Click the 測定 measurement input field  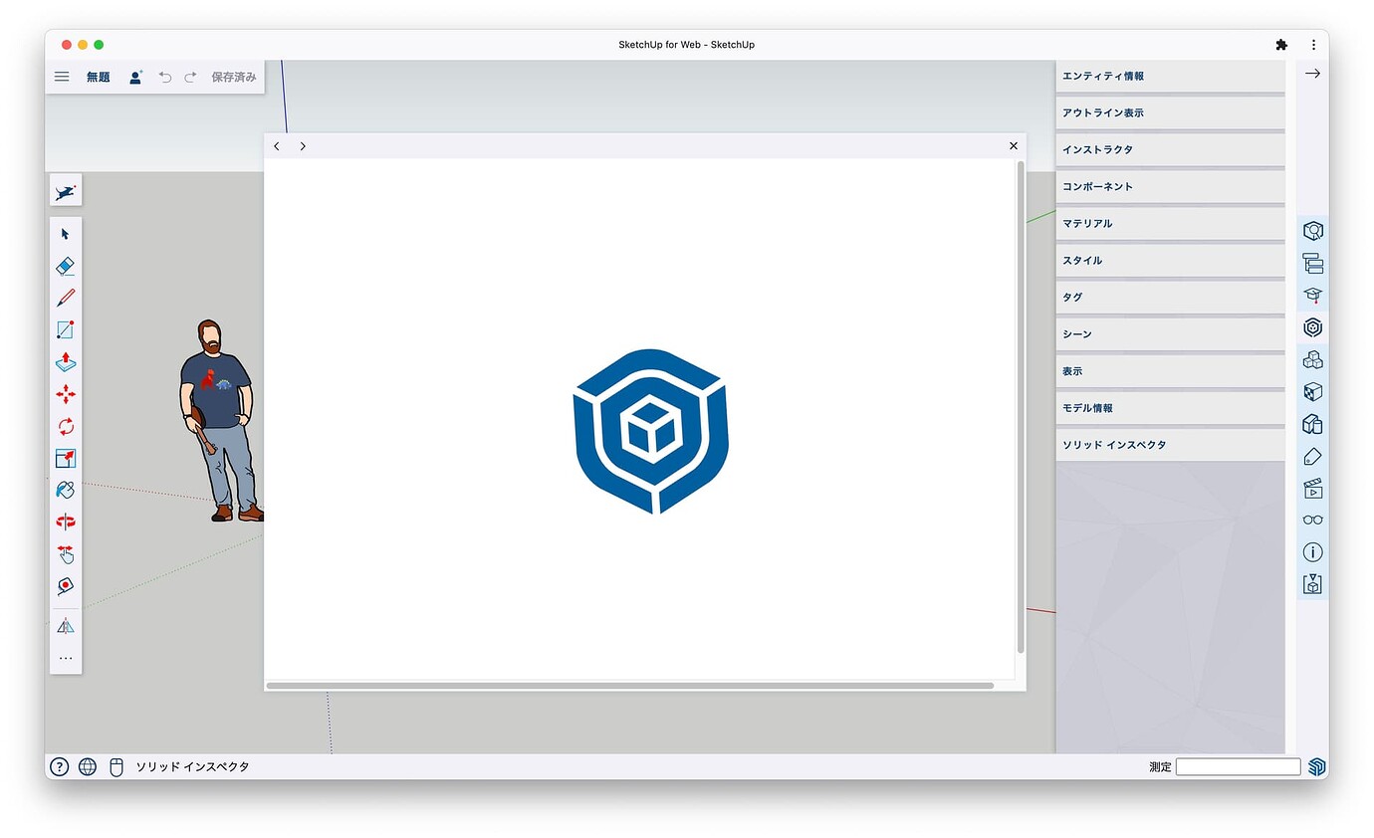[1238, 766]
